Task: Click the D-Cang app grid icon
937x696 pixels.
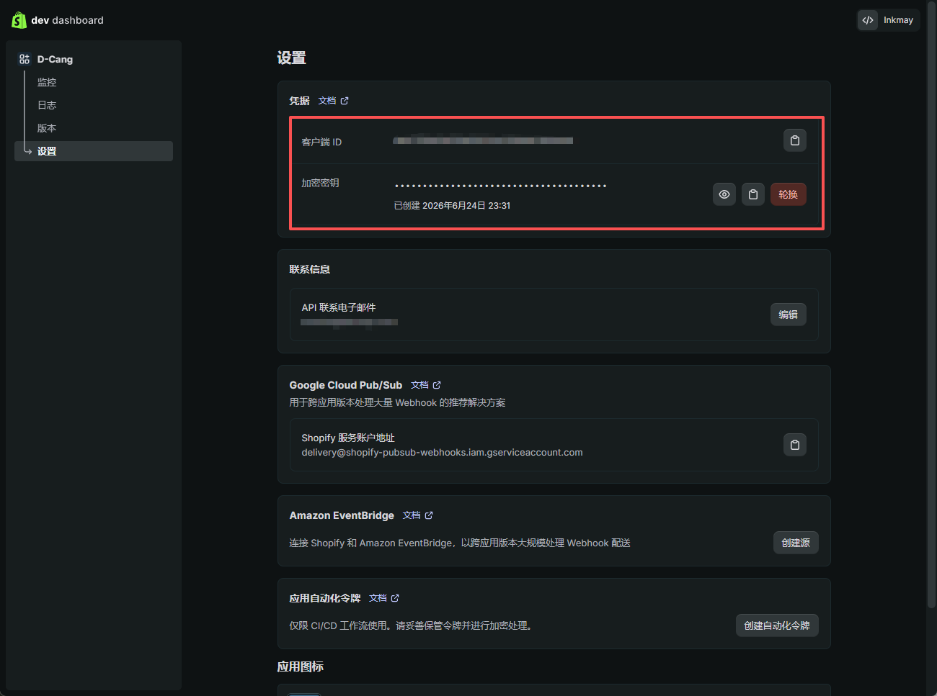Action: pyautogui.click(x=25, y=59)
